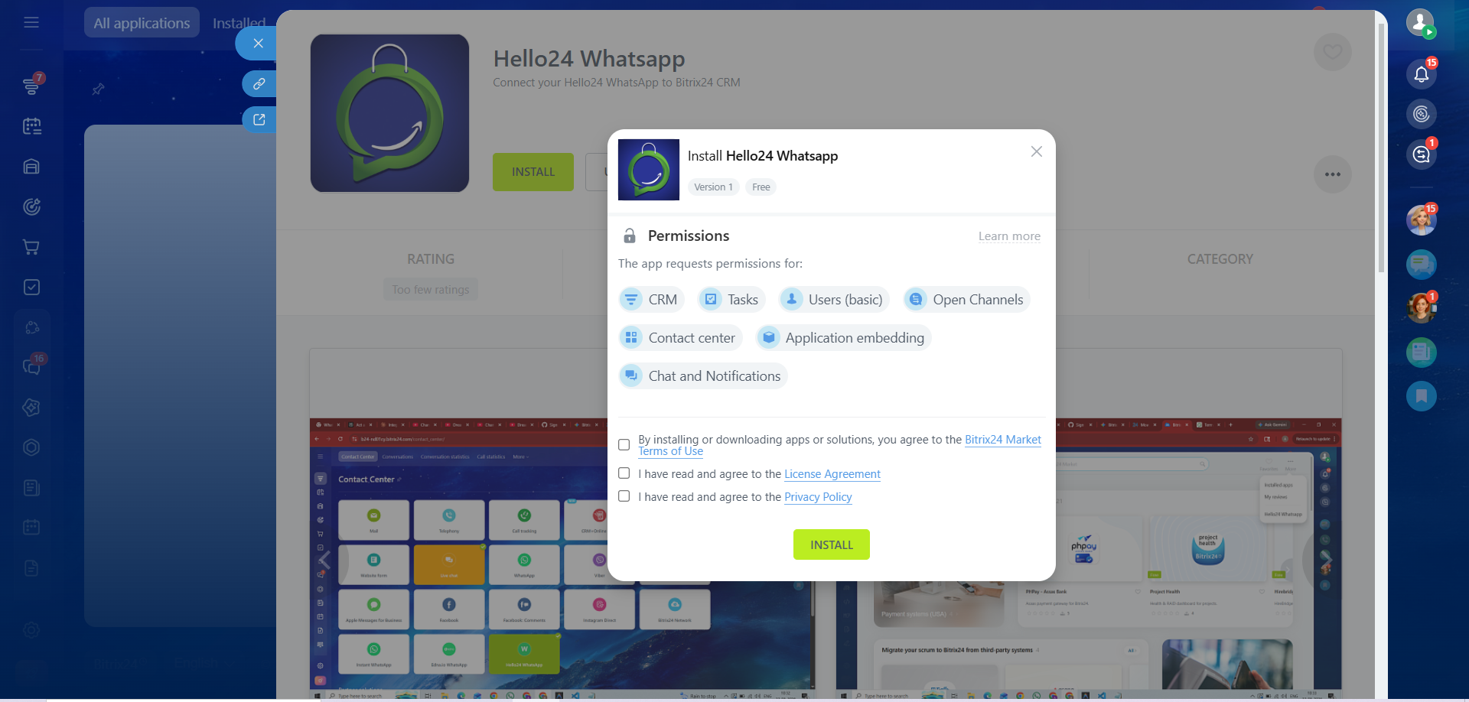Click the chat icon with 1 badge below the spiral icon
Screen dimensions: 1469x702
tap(1422, 154)
